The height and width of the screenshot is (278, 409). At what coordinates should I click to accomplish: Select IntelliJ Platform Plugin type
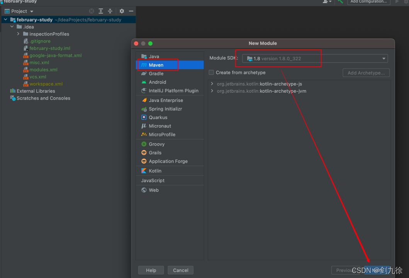170,91
